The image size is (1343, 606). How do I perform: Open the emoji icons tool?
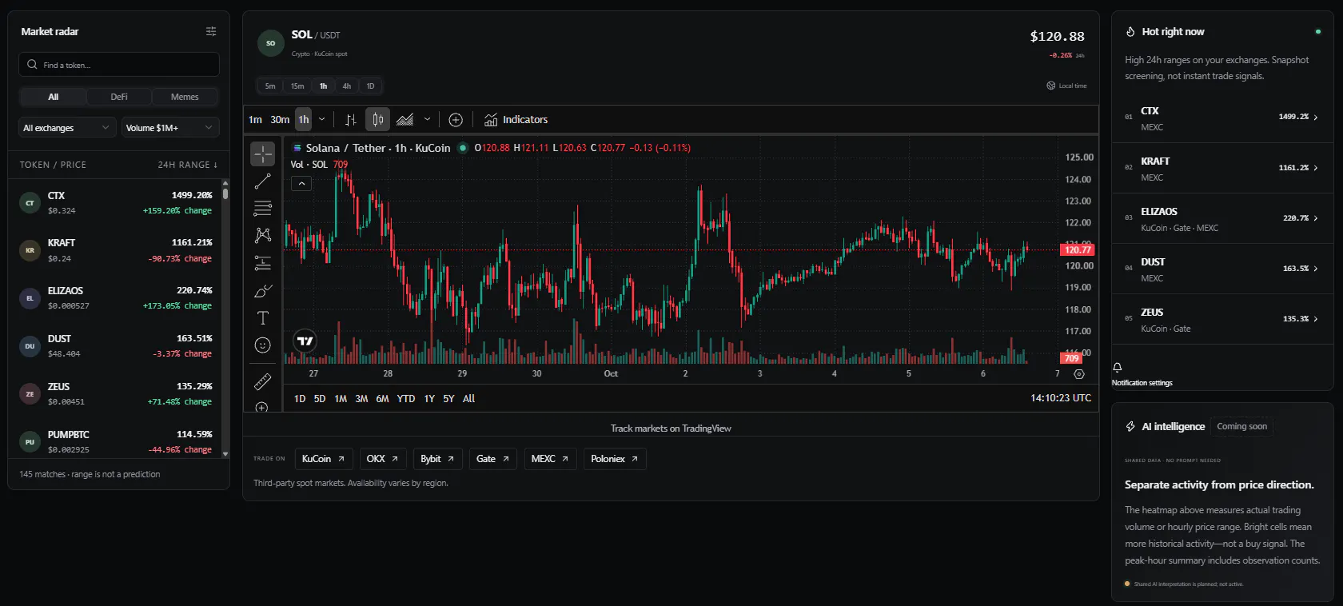[x=262, y=345]
